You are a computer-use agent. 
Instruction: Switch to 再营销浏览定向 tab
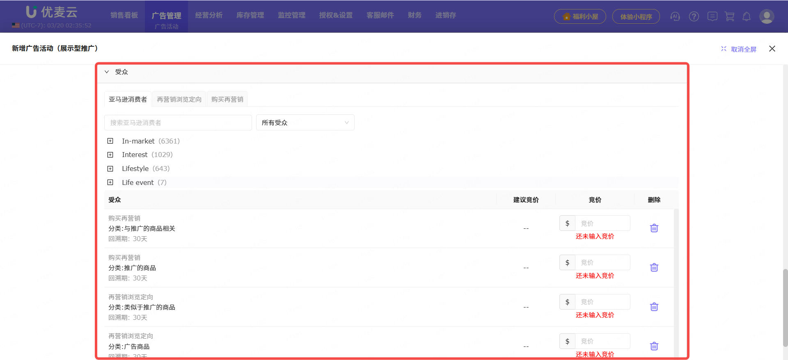pos(179,99)
